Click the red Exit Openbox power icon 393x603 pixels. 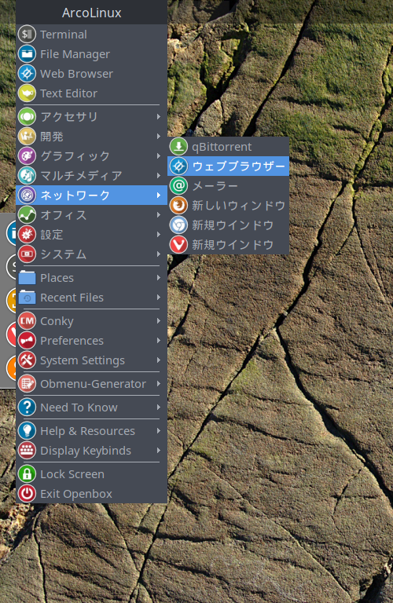click(27, 493)
